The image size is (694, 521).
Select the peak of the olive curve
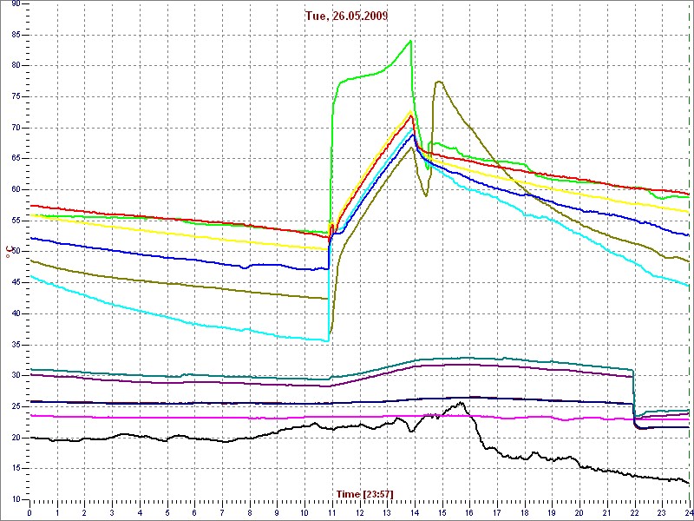pyautogui.click(x=439, y=82)
